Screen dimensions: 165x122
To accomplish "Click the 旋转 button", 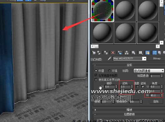I will 156,102.
